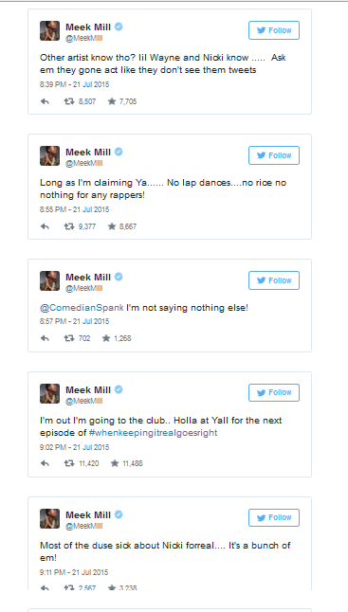Retweet the tweet with 8,507 retweets

[x=69, y=101]
